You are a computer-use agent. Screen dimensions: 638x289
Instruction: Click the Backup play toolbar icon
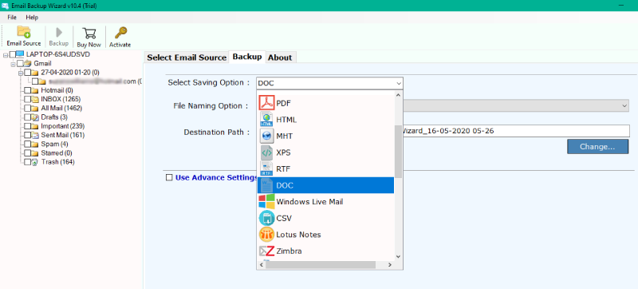(59, 33)
